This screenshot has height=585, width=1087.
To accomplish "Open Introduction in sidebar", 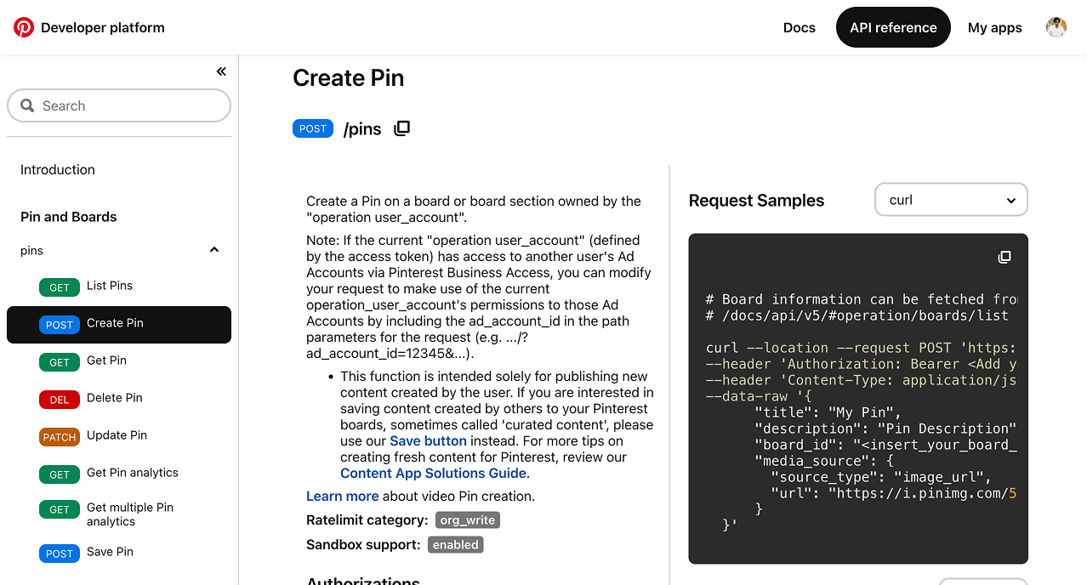I will coord(58,170).
